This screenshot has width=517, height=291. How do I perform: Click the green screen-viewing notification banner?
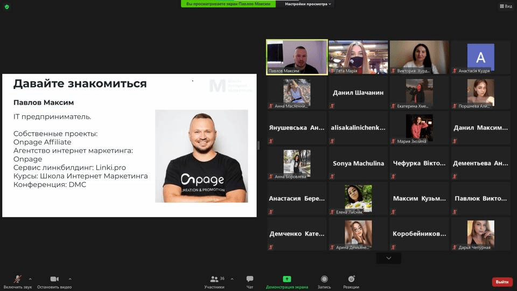pyautogui.click(x=228, y=4)
